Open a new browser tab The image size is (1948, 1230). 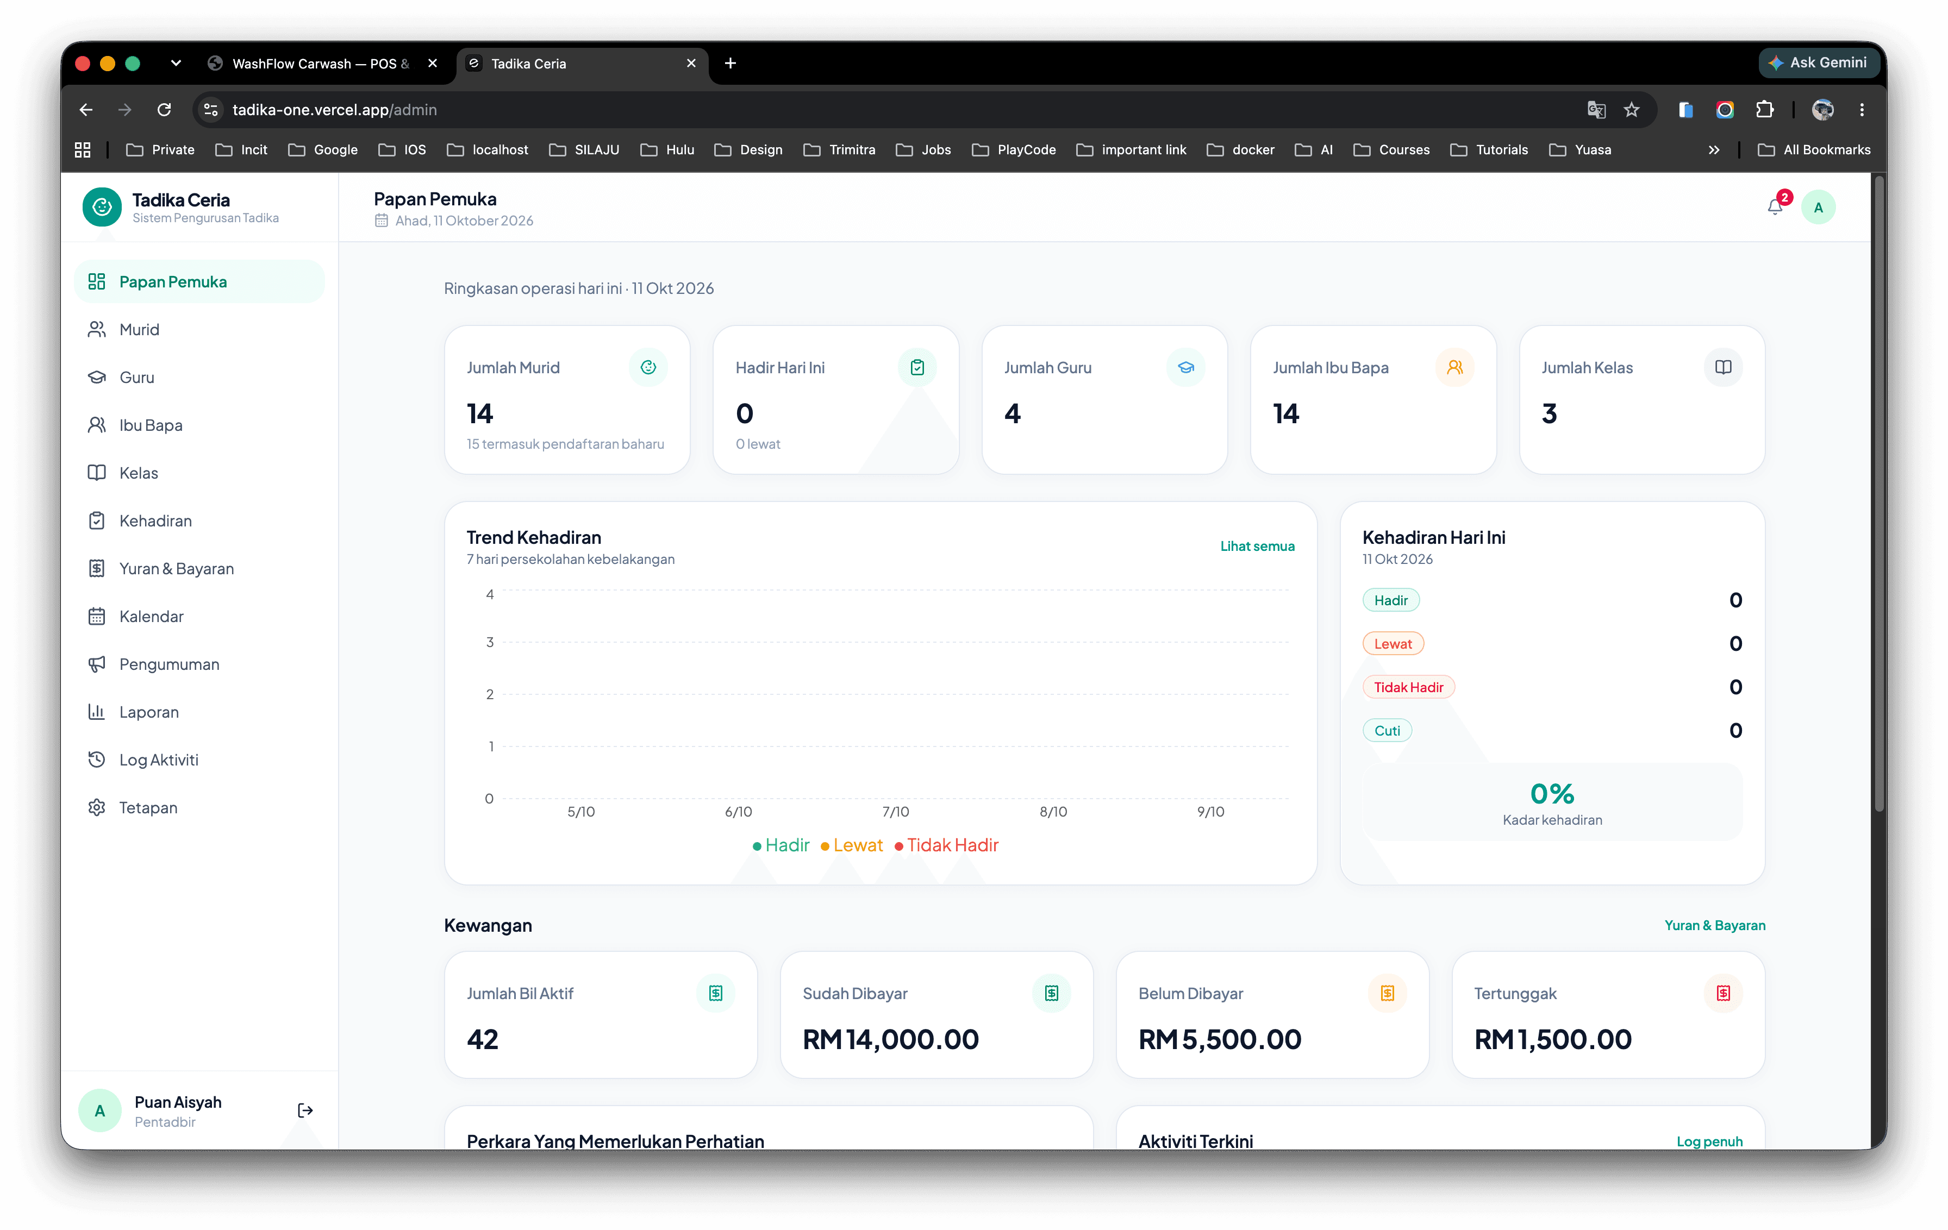click(730, 63)
